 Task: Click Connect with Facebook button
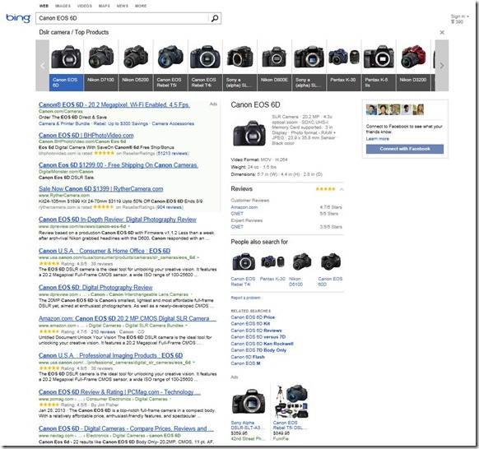coord(405,149)
